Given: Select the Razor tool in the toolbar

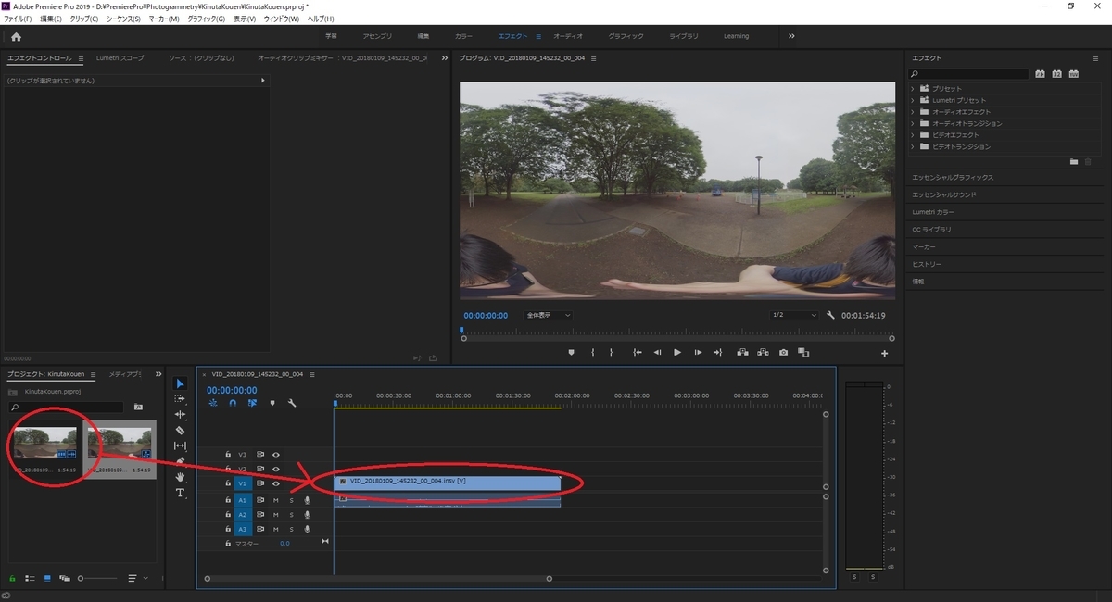Looking at the screenshot, I should click(180, 430).
